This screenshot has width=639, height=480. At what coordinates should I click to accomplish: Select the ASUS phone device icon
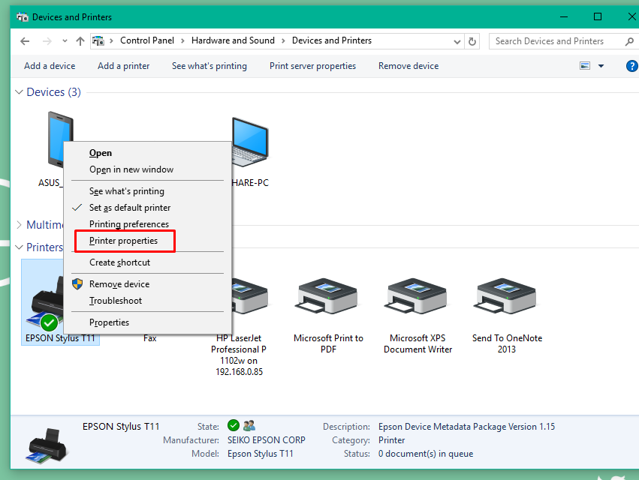(x=56, y=140)
